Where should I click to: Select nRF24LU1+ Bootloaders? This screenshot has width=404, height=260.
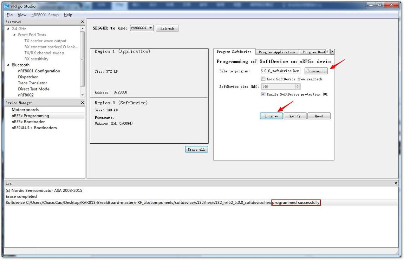pyautogui.click(x=34, y=128)
